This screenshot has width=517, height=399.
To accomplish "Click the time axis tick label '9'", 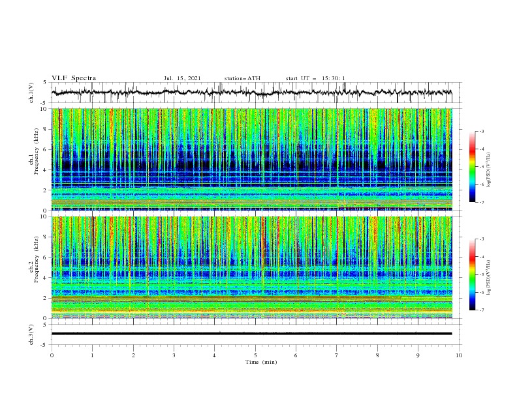I will point(418,355).
